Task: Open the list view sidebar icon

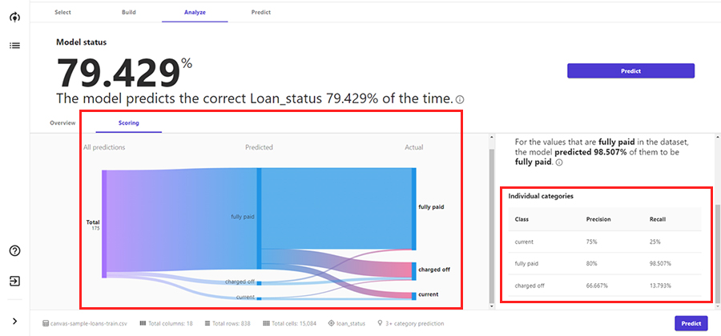Action: pyautogui.click(x=14, y=46)
